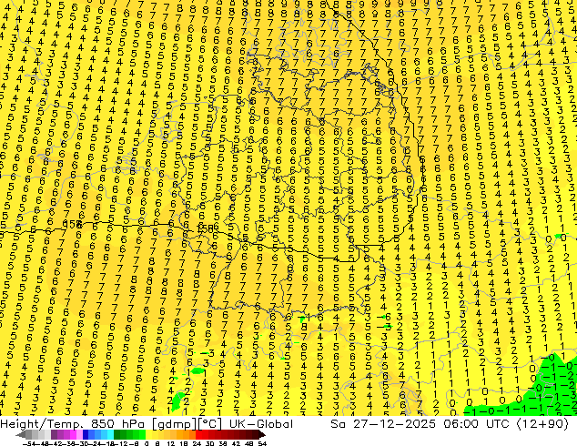Click the '12' legend scale value
This screenshot has width=577, height=446.
click(170, 443)
